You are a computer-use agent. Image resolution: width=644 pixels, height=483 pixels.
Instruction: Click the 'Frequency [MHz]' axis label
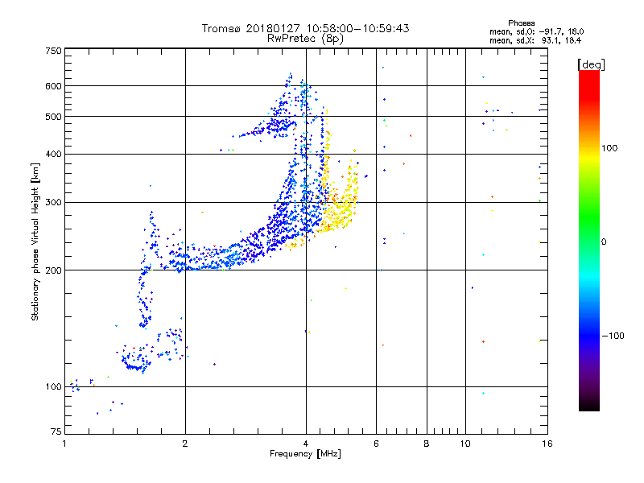[x=305, y=453]
